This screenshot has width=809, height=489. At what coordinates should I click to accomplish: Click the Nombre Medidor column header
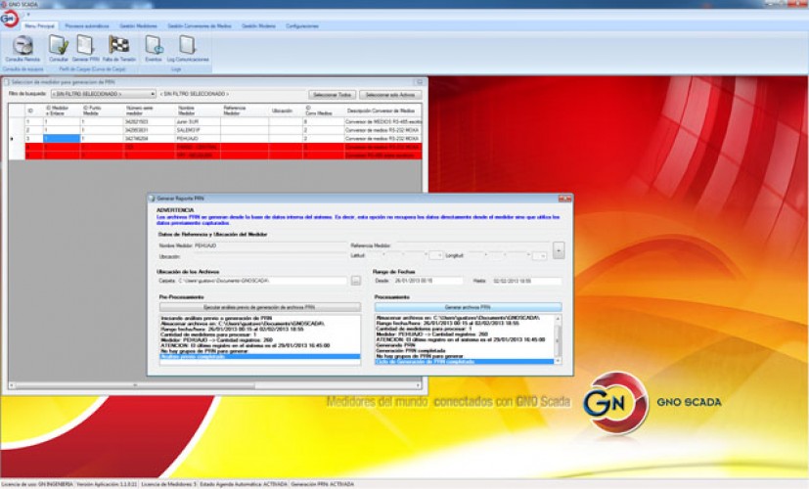(199, 111)
